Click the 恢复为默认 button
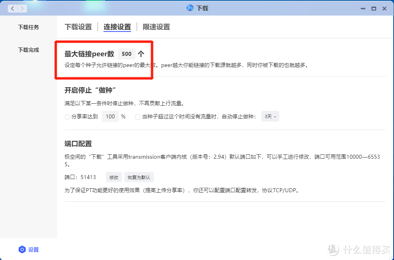The image size is (394, 260). [139, 177]
